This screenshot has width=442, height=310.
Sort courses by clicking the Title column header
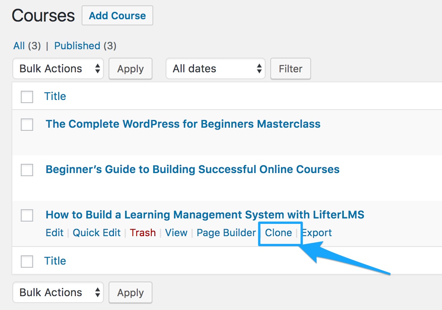click(x=55, y=96)
